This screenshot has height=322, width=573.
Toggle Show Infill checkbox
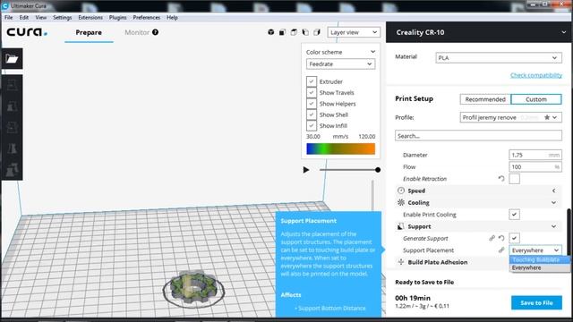(x=312, y=125)
